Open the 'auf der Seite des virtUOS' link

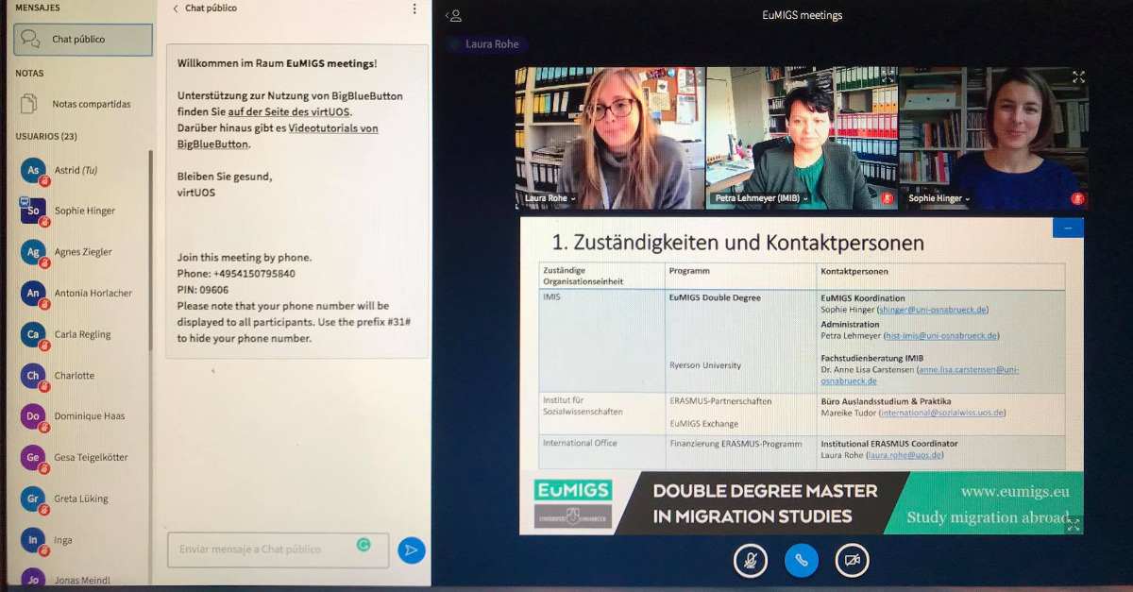pos(289,111)
